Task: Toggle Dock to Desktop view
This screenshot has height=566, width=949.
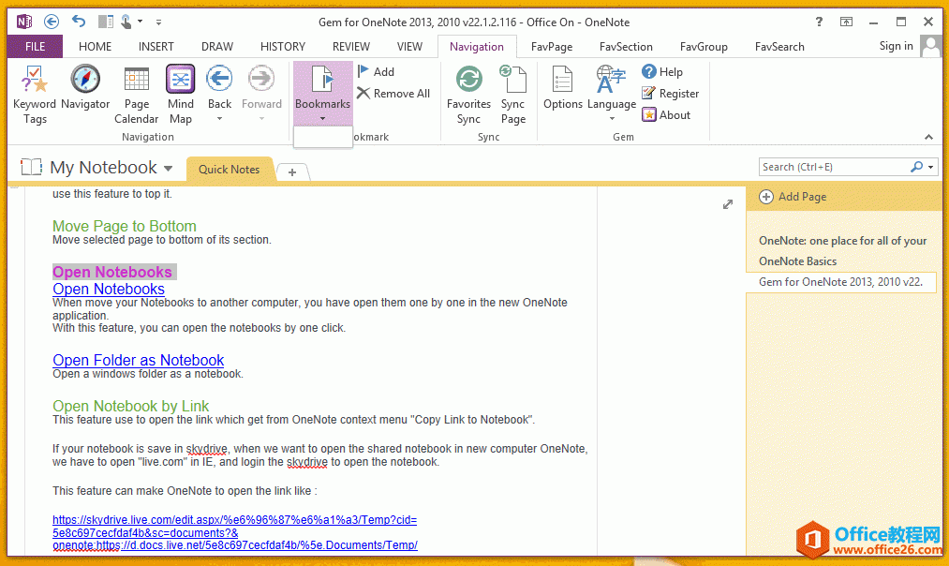Action: 105,22
